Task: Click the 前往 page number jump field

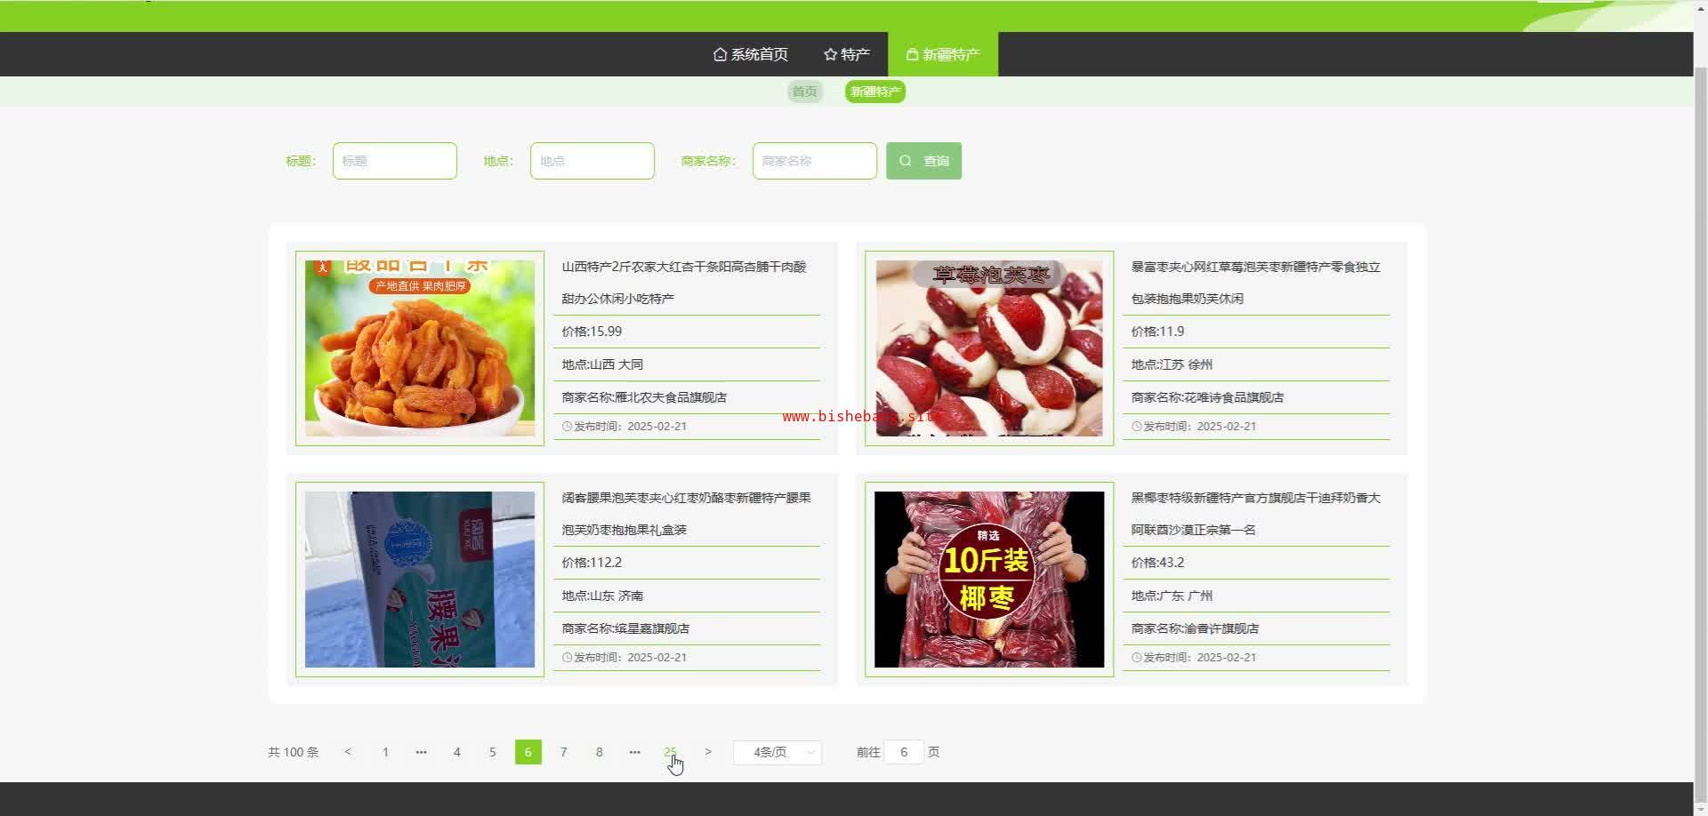Action: click(904, 752)
